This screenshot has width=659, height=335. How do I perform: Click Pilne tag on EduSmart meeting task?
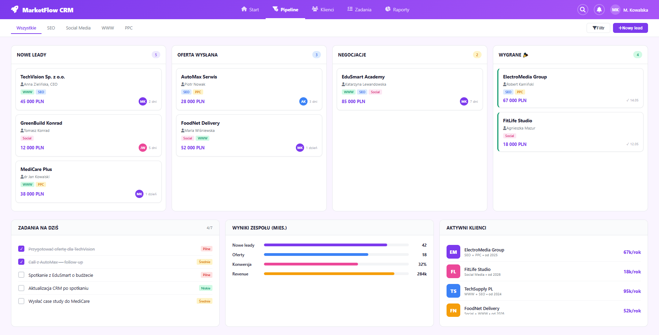pyautogui.click(x=207, y=275)
